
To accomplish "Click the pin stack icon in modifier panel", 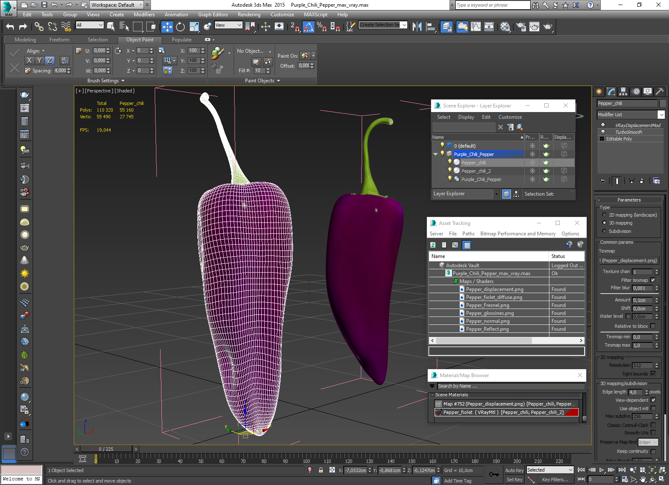I will 602,181.
